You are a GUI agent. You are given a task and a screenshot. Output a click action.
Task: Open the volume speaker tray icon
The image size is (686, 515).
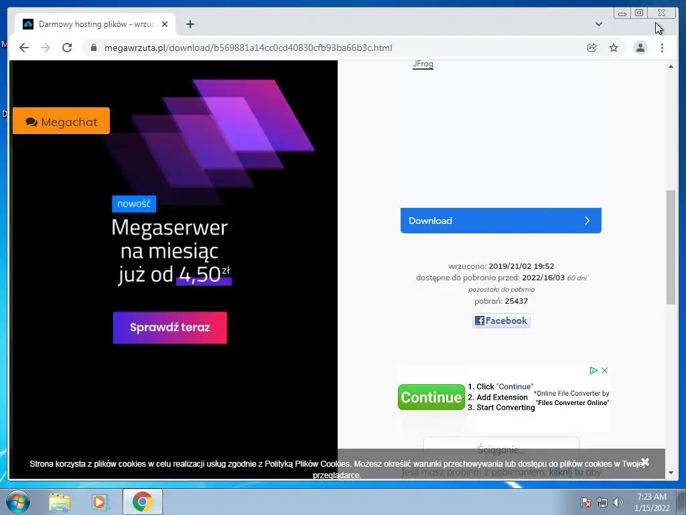[x=618, y=502]
